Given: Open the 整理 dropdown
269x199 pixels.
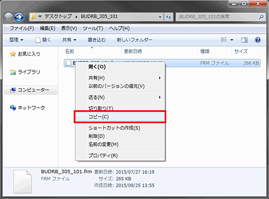Looking at the screenshot, I should click(x=16, y=40).
